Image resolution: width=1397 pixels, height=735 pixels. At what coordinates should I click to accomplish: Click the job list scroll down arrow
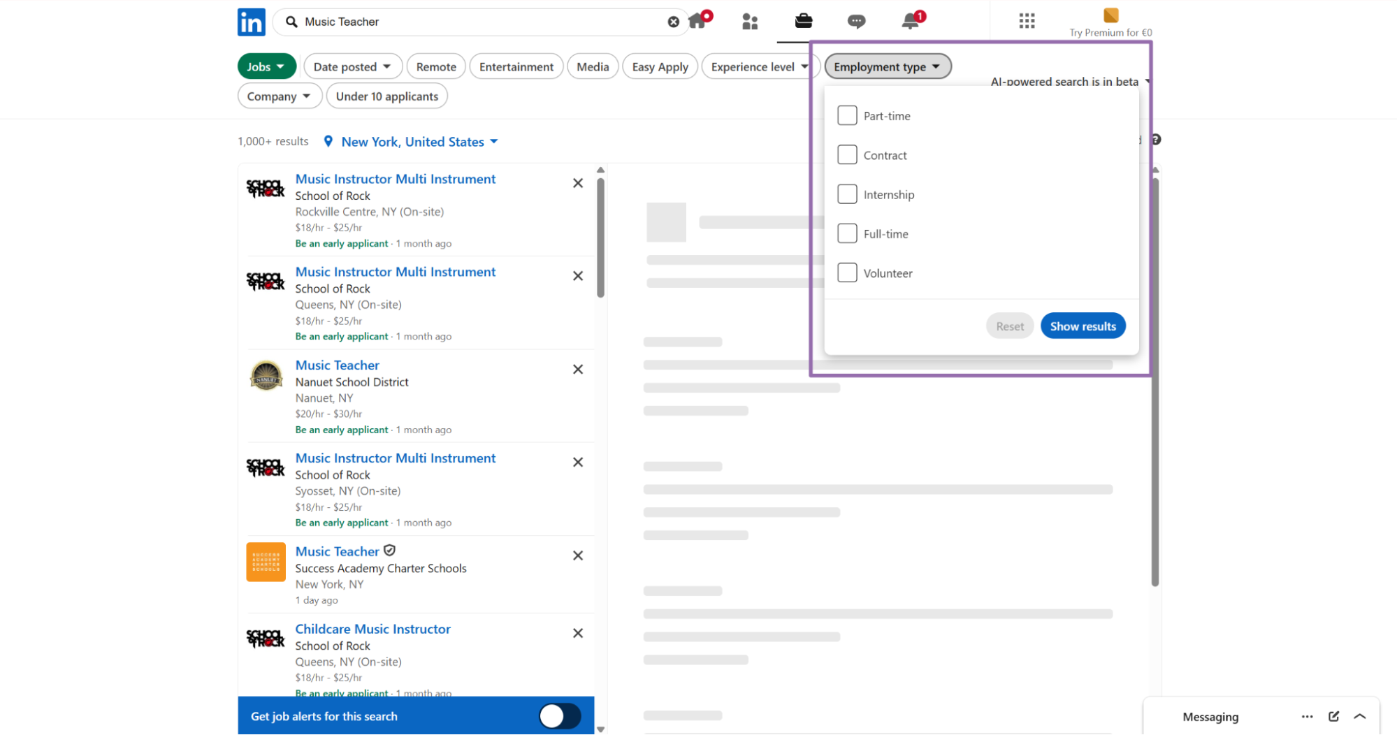click(x=600, y=729)
